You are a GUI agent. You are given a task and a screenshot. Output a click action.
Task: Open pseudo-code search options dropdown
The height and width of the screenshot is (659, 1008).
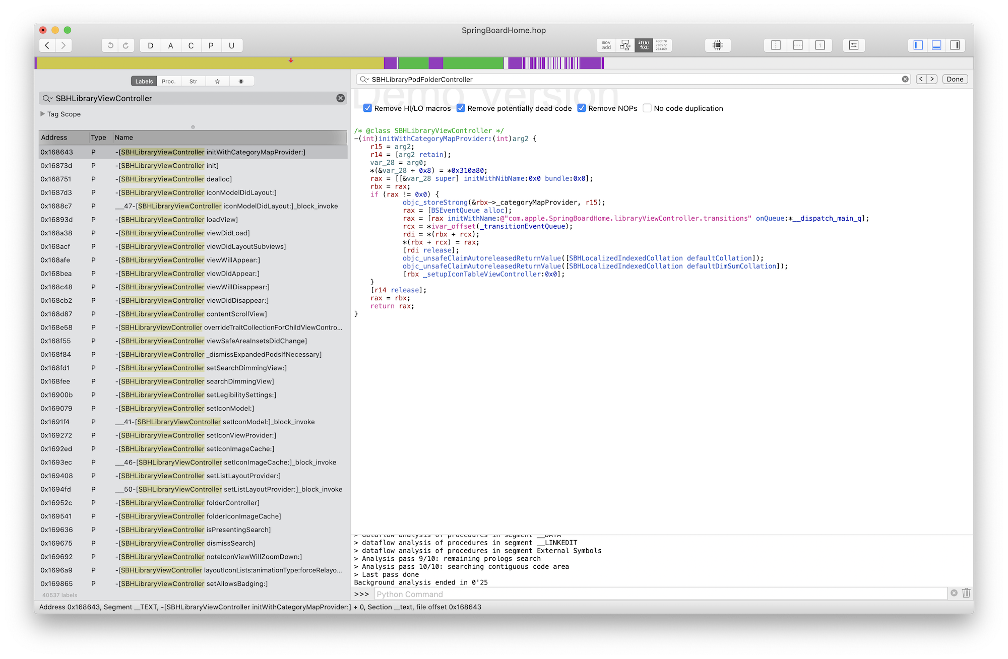click(364, 79)
